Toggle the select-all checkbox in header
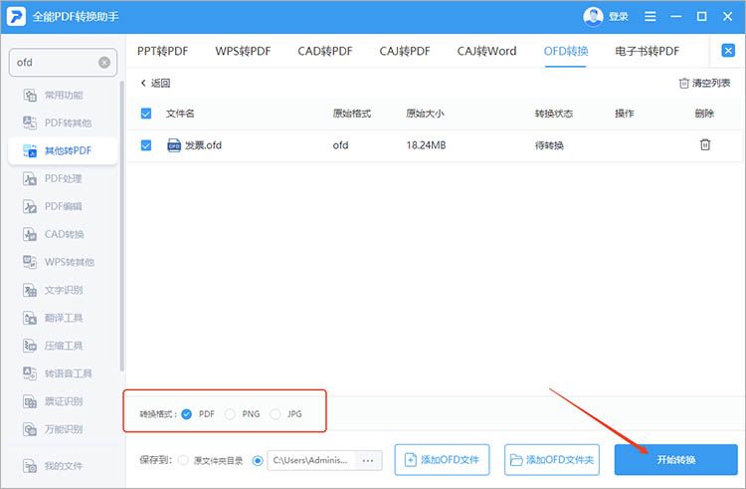Screen dimensions: 746x489 [x=146, y=114]
